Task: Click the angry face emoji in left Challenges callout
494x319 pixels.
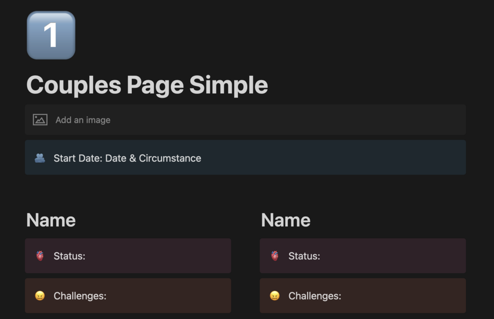Action: tap(40, 296)
